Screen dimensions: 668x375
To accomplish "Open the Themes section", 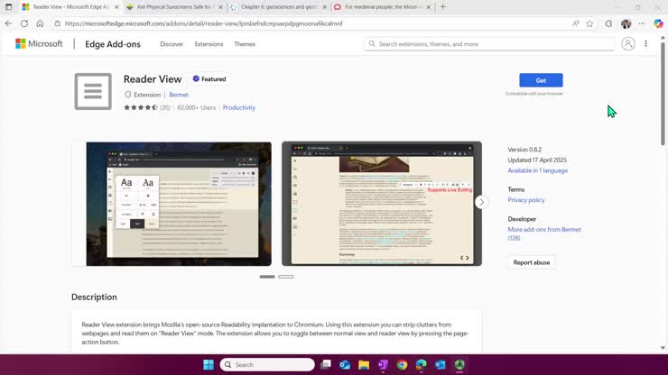I will tap(245, 44).
